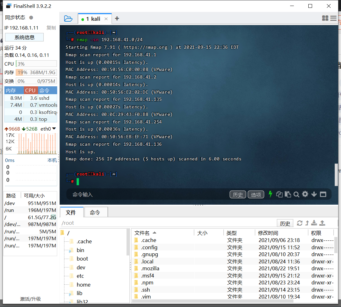The height and width of the screenshot is (307, 341).
Task: Open a new connection with the folder icon
Action: point(69,18)
